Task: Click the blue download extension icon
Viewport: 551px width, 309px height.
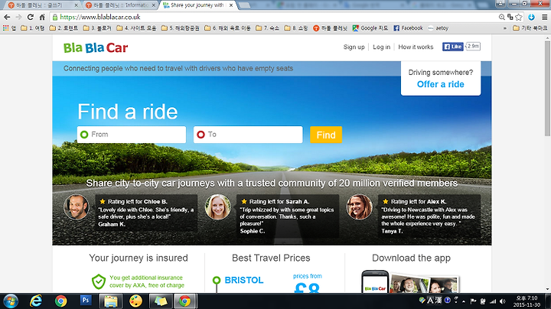Action: click(x=531, y=17)
